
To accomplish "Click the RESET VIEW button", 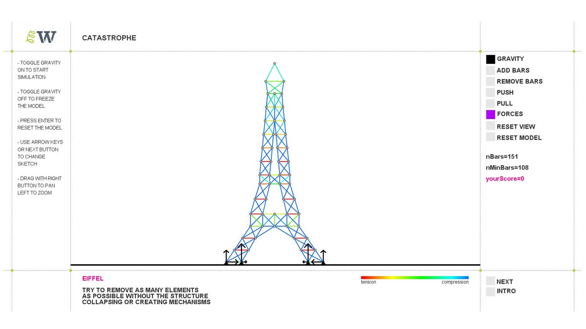I will 490,126.
